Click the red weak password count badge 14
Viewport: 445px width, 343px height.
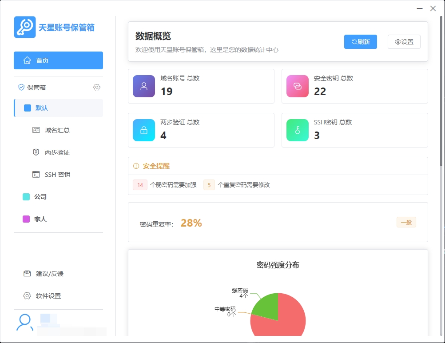[x=140, y=185]
